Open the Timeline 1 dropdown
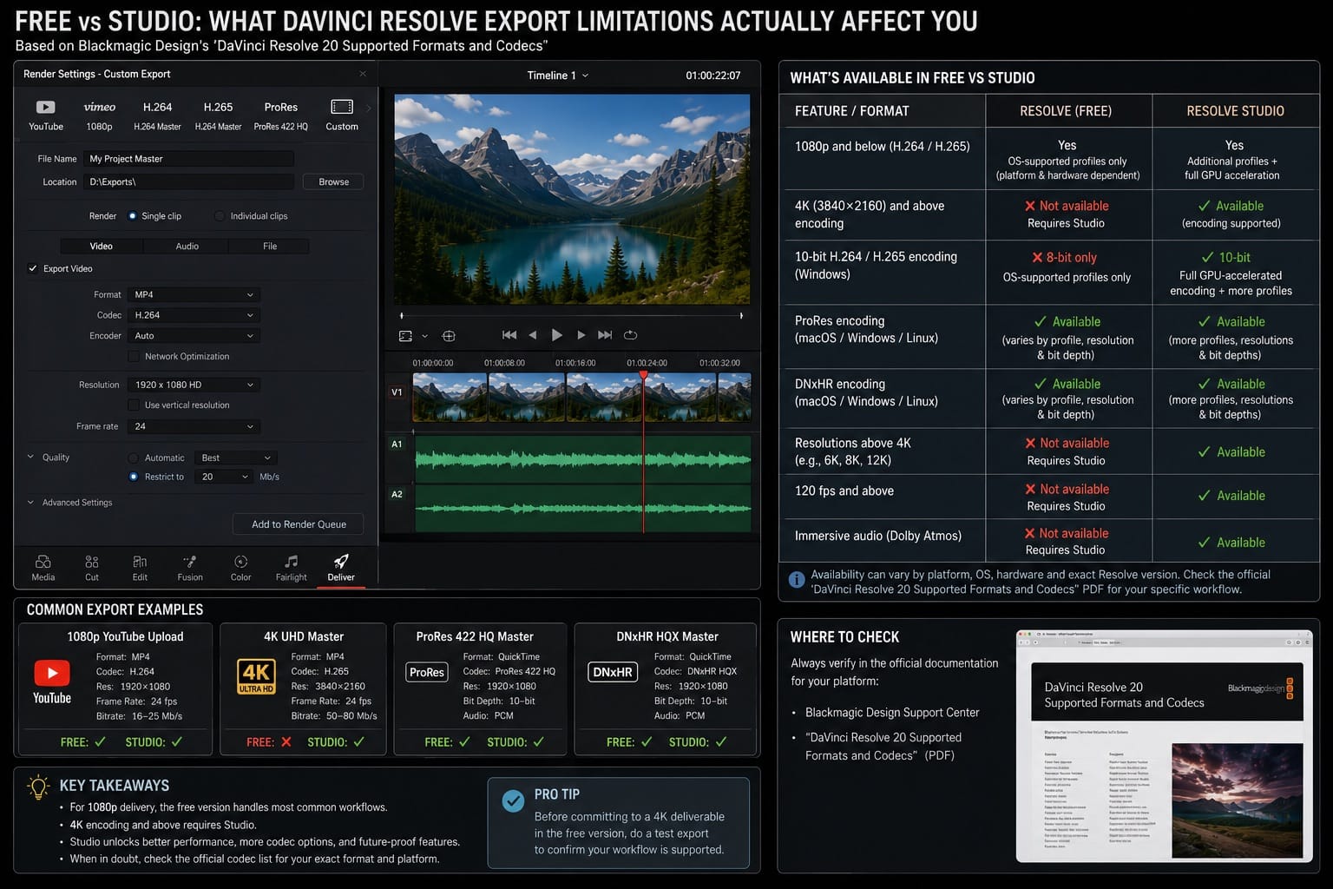This screenshot has height=889, width=1333. [x=558, y=76]
